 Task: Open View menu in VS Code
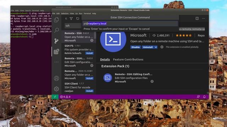(72, 13)
